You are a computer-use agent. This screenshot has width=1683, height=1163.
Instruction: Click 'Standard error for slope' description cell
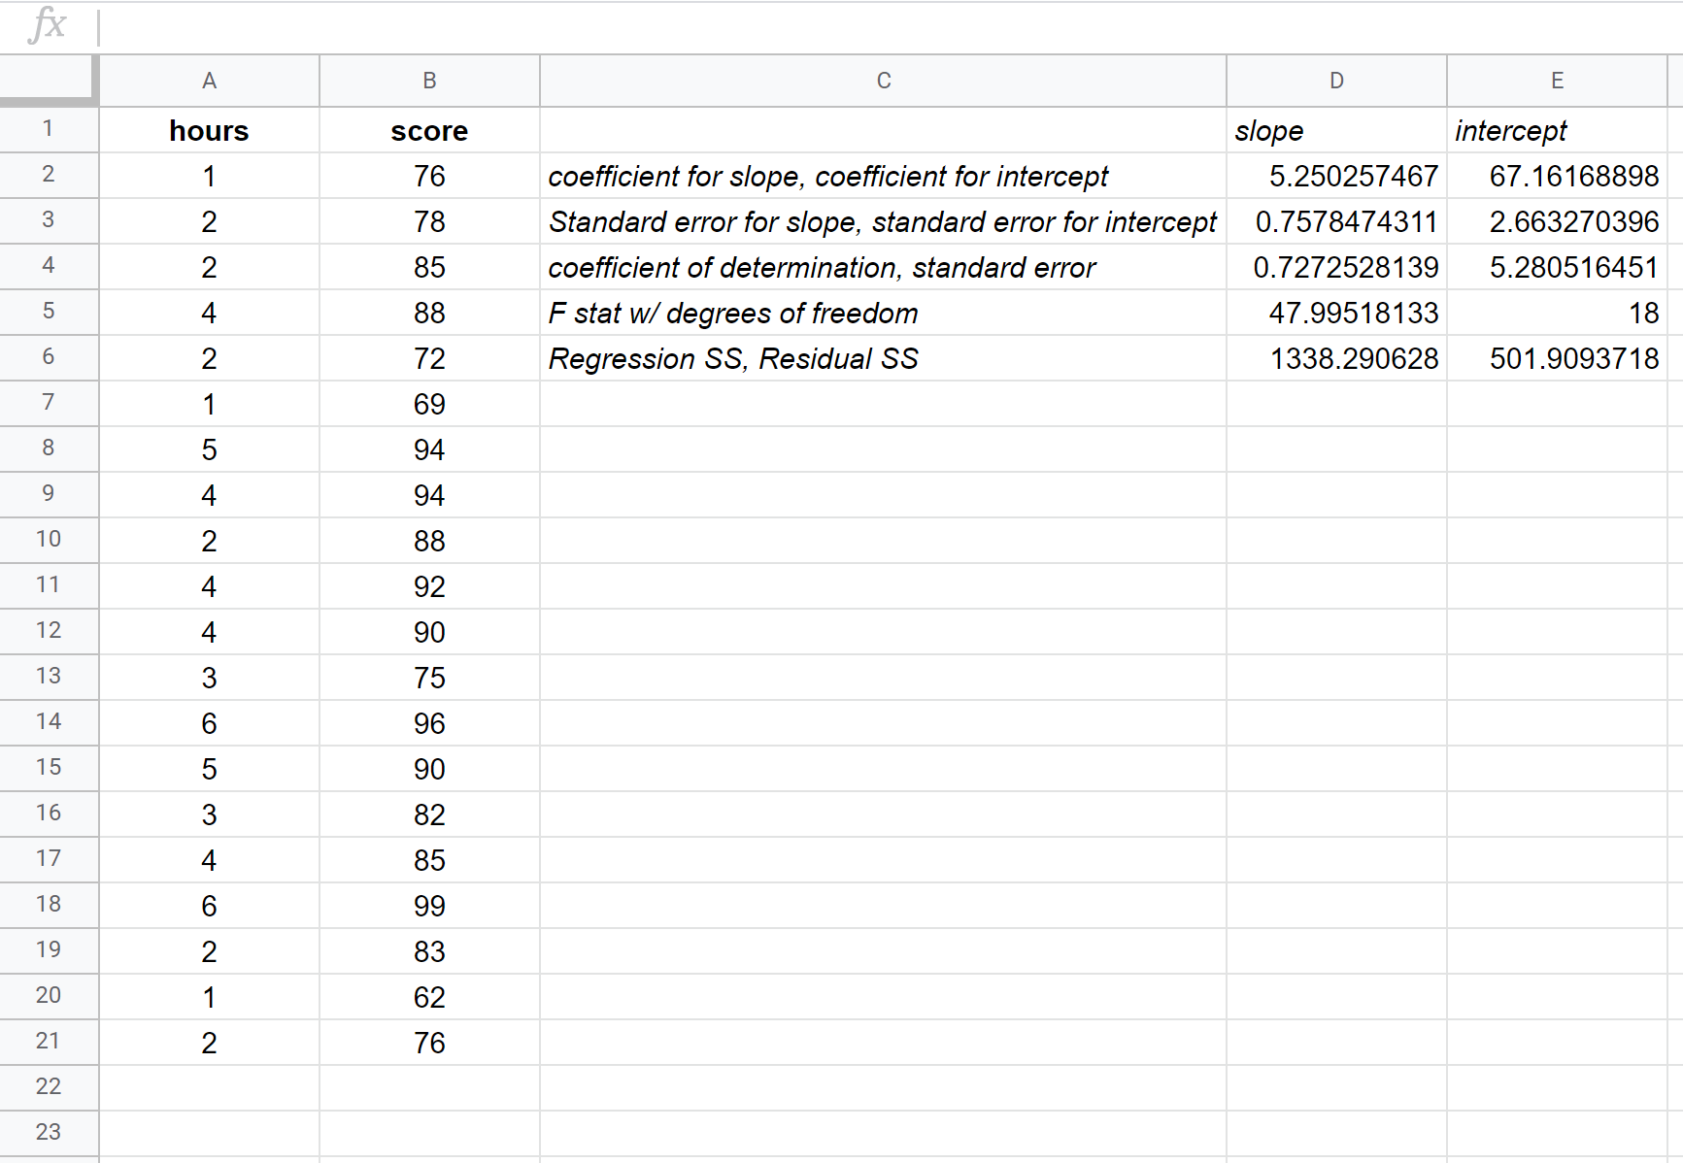(883, 221)
